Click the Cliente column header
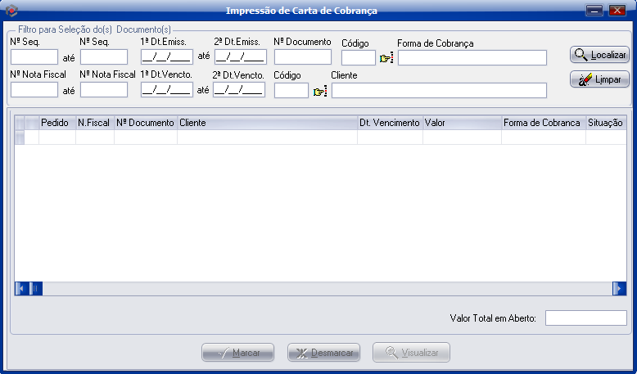The width and height of the screenshot is (637, 374). tap(267, 123)
